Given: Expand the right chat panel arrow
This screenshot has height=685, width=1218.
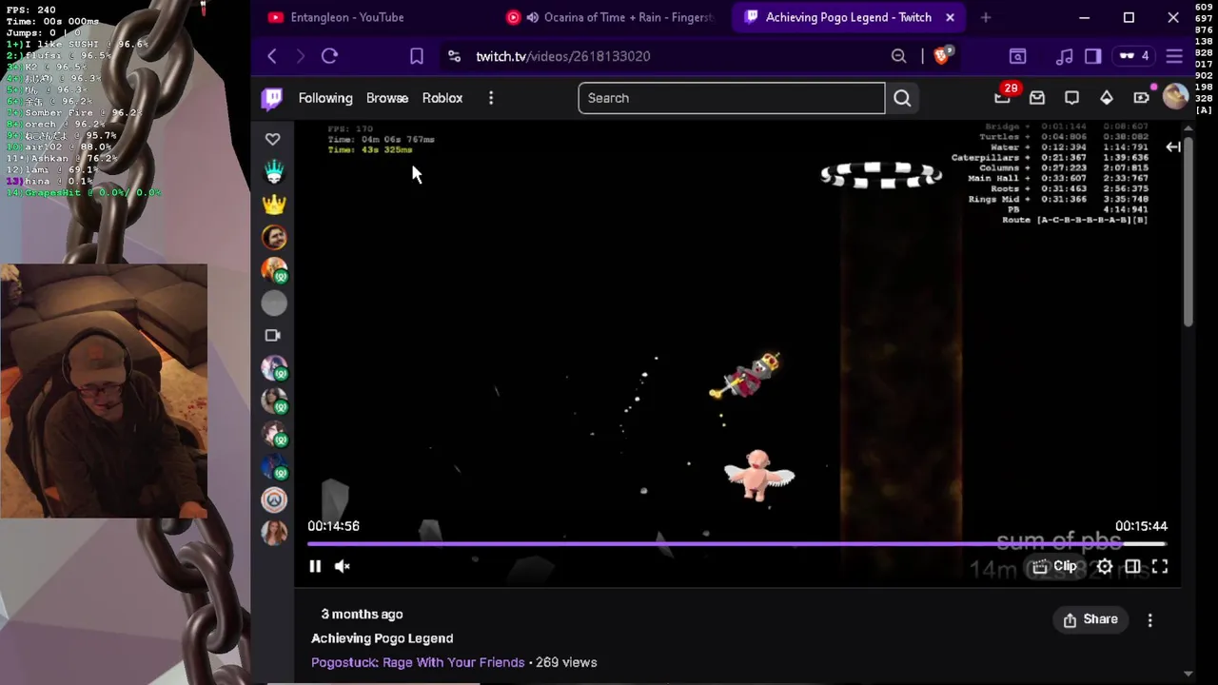Looking at the screenshot, I should tap(1173, 147).
